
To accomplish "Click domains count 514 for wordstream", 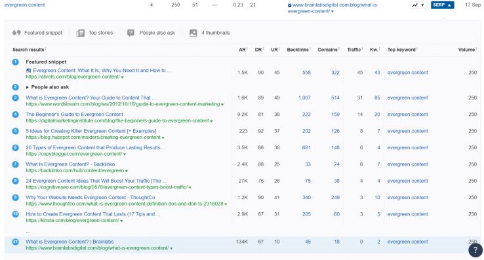I will [x=335, y=98].
